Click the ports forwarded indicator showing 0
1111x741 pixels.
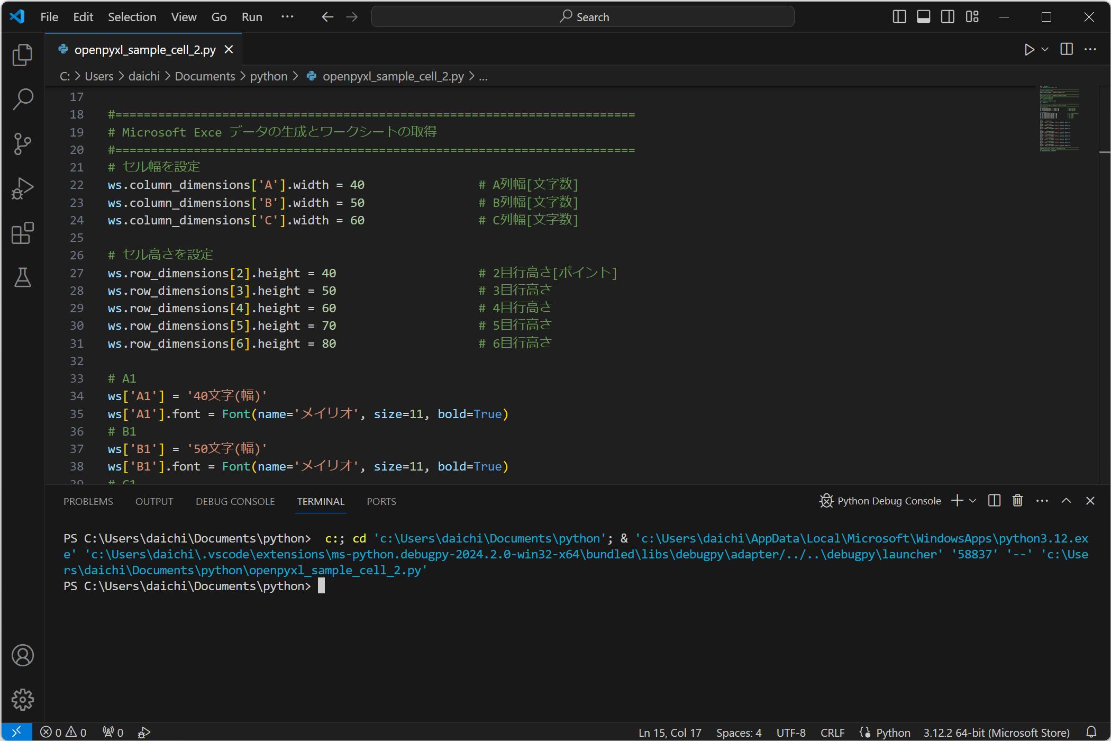[113, 732]
